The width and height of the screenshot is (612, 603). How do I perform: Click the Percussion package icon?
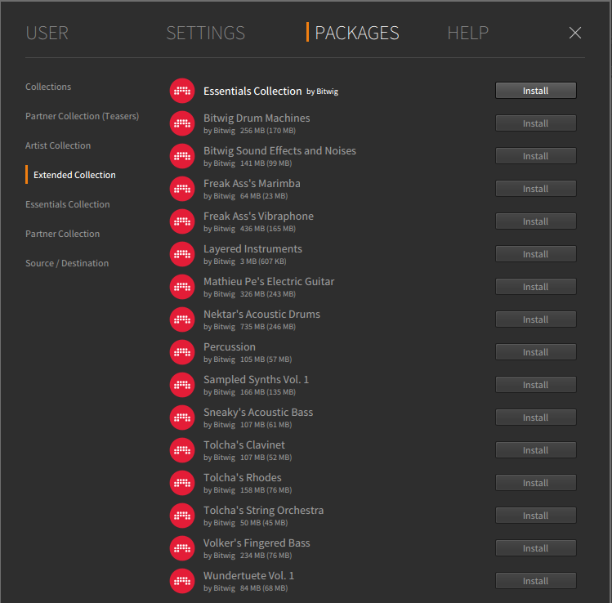[x=182, y=352]
